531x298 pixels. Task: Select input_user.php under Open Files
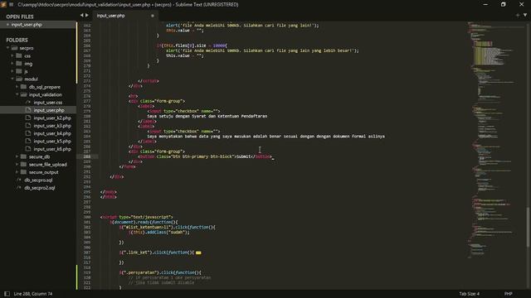click(27, 25)
